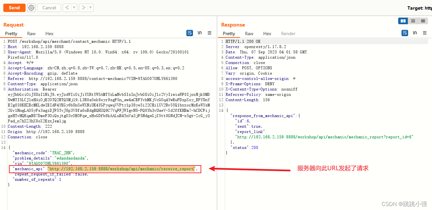
Task: Select Response Hex tab
Action: (x=267, y=34)
